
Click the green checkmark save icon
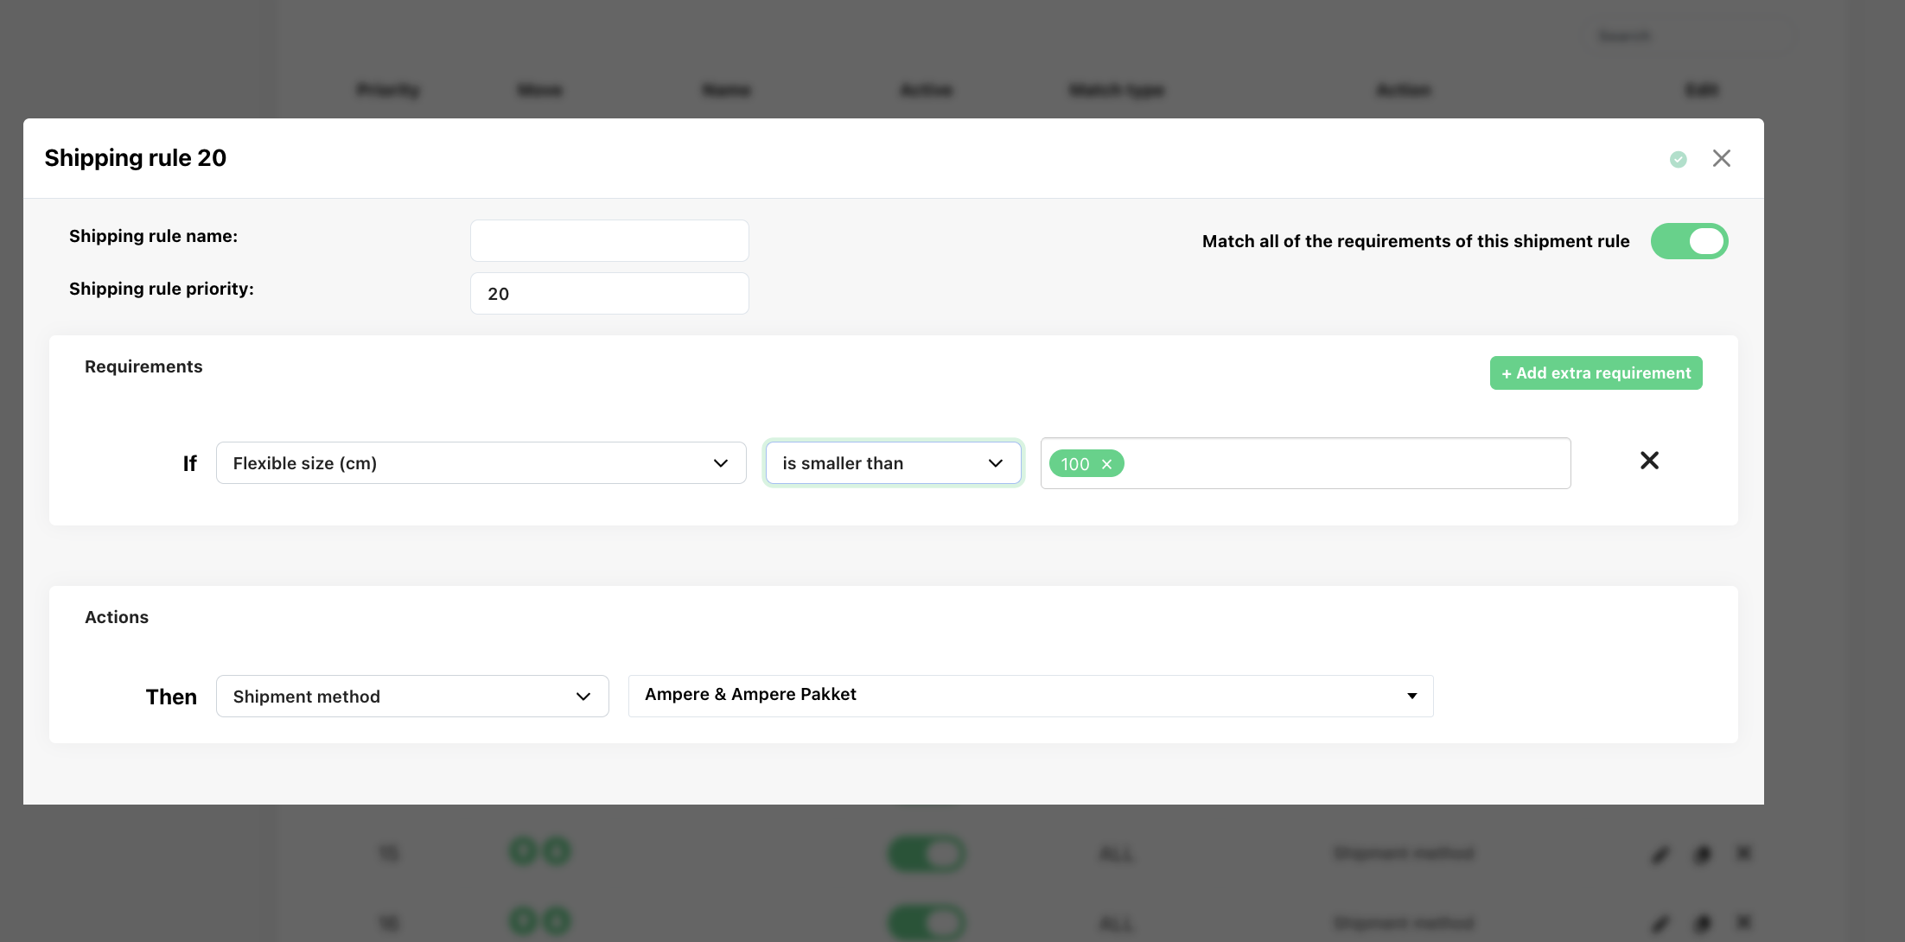[x=1678, y=159]
